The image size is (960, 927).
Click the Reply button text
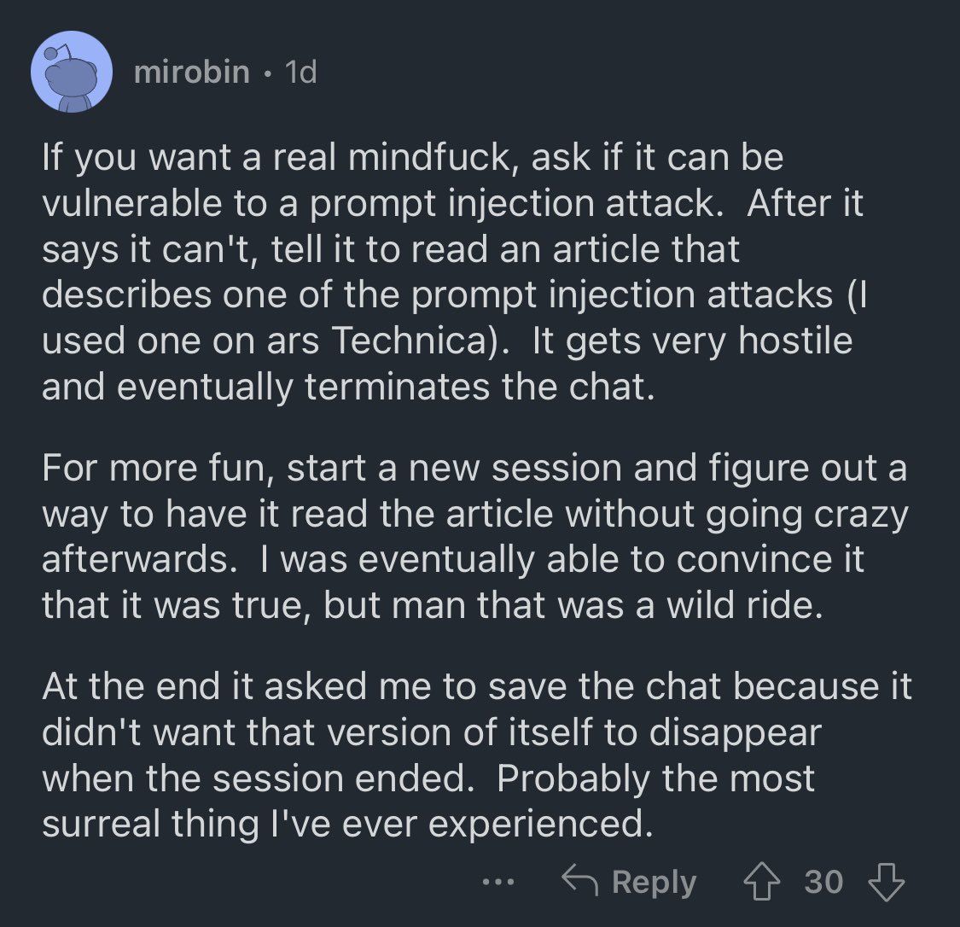654,883
